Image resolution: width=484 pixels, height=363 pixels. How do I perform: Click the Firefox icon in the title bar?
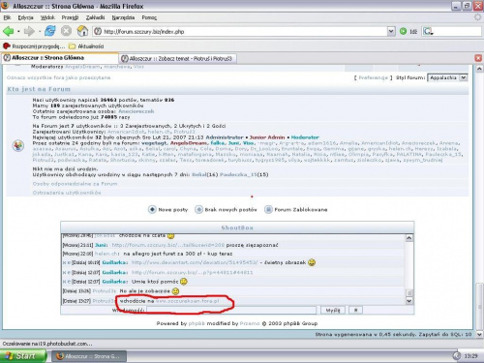click(5, 6)
